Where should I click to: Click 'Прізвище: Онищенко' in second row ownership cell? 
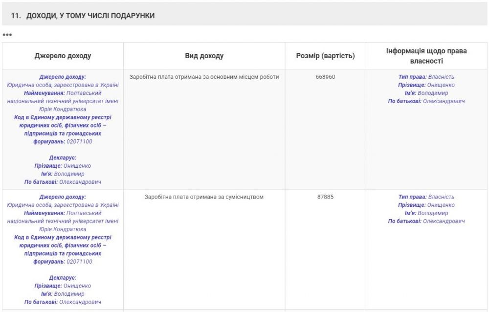pos(426,205)
